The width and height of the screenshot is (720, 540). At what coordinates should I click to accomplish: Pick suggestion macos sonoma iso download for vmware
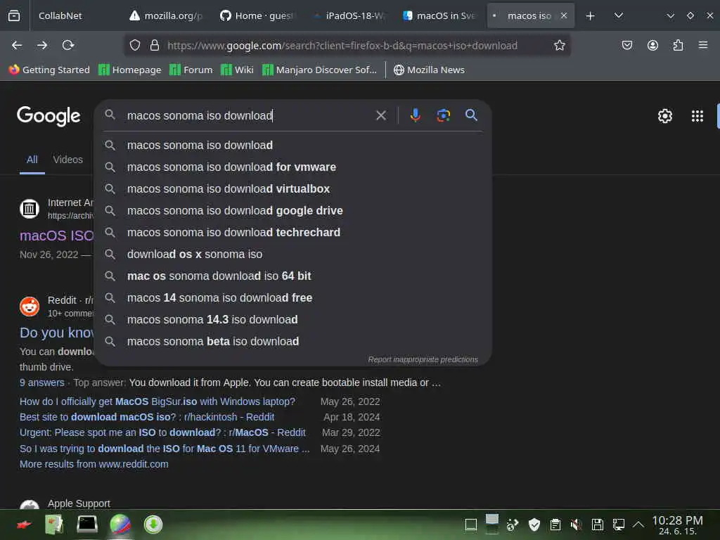tap(293, 167)
